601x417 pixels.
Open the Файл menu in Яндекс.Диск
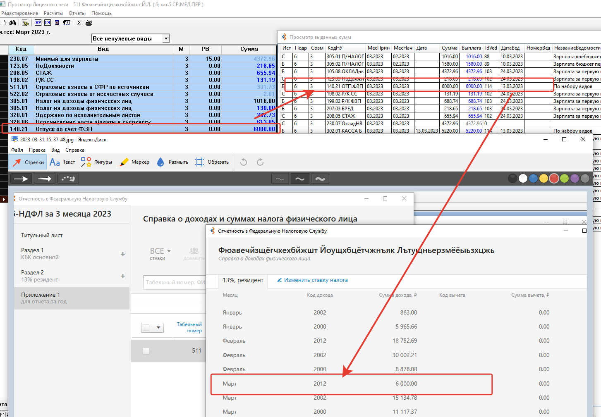point(17,150)
